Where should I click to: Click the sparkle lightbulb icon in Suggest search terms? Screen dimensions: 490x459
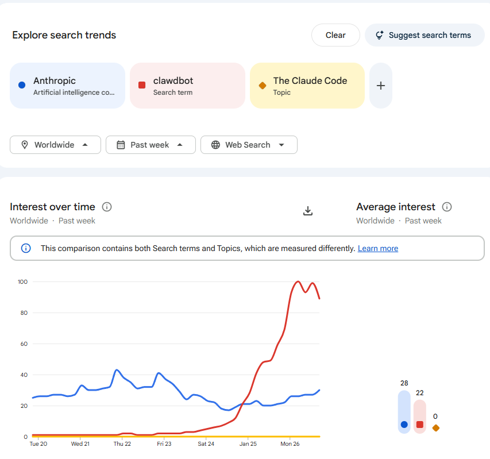coord(379,35)
